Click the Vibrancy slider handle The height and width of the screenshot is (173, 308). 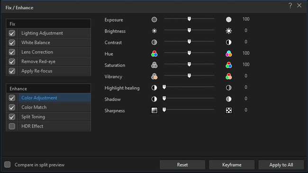[189, 76]
